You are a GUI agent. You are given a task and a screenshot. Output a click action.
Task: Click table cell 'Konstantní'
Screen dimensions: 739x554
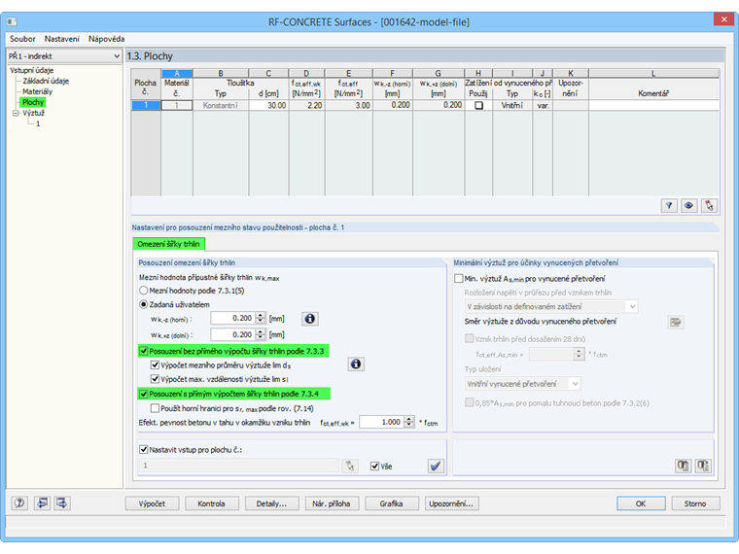tap(220, 106)
